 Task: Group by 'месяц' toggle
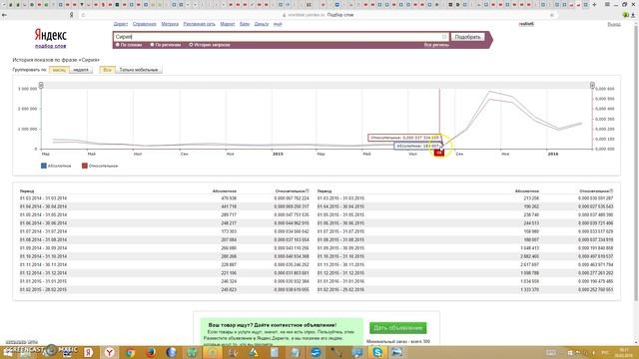pos(59,70)
